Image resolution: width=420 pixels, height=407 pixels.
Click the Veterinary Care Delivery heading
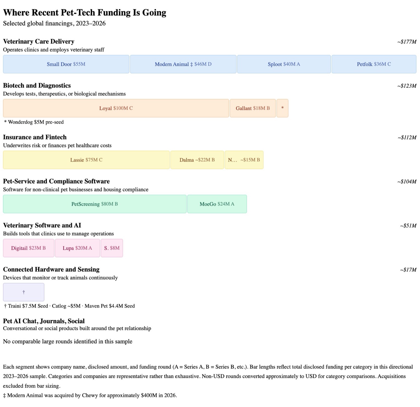click(x=39, y=41)
